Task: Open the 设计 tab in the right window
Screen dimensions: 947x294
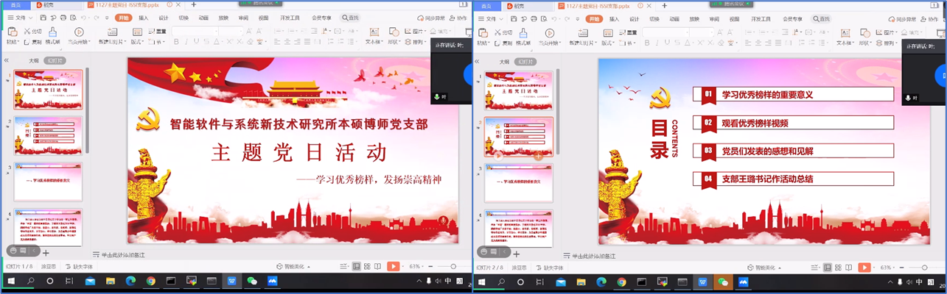Action: pyautogui.click(x=634, y=18)
